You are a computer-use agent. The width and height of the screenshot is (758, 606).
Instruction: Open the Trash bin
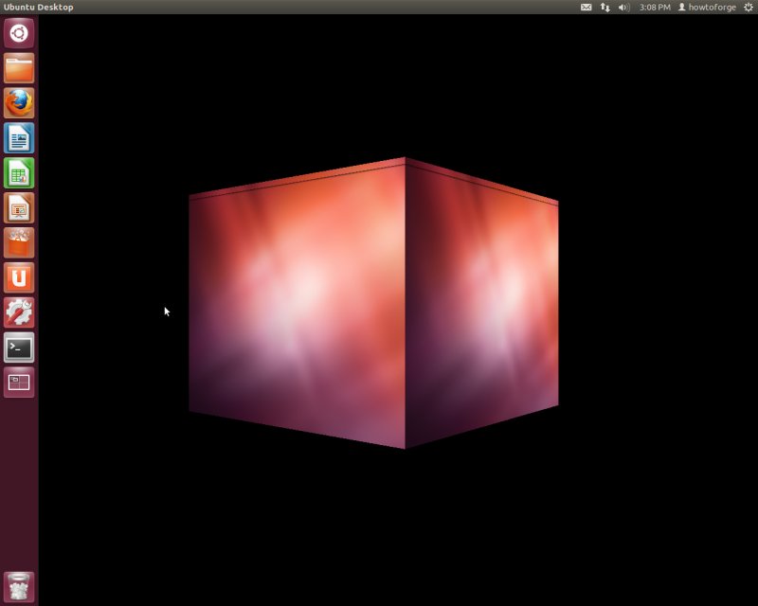pos(19,587)
